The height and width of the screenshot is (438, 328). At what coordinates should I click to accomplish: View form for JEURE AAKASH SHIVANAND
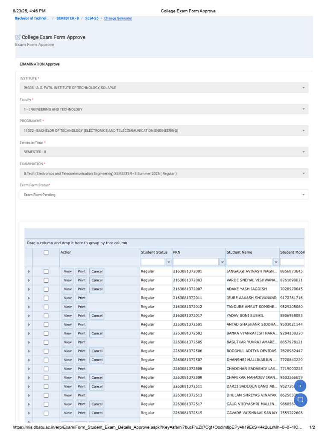tap(68, 298)
